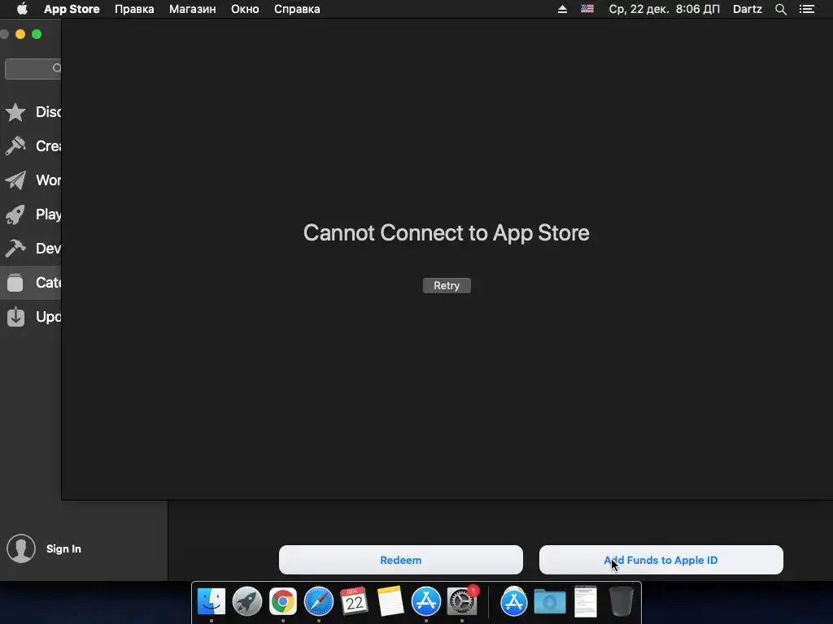This screenshot has height=624, width=833.
Task: Open the Applications folder in Dock
Action: tap(514, 602)
